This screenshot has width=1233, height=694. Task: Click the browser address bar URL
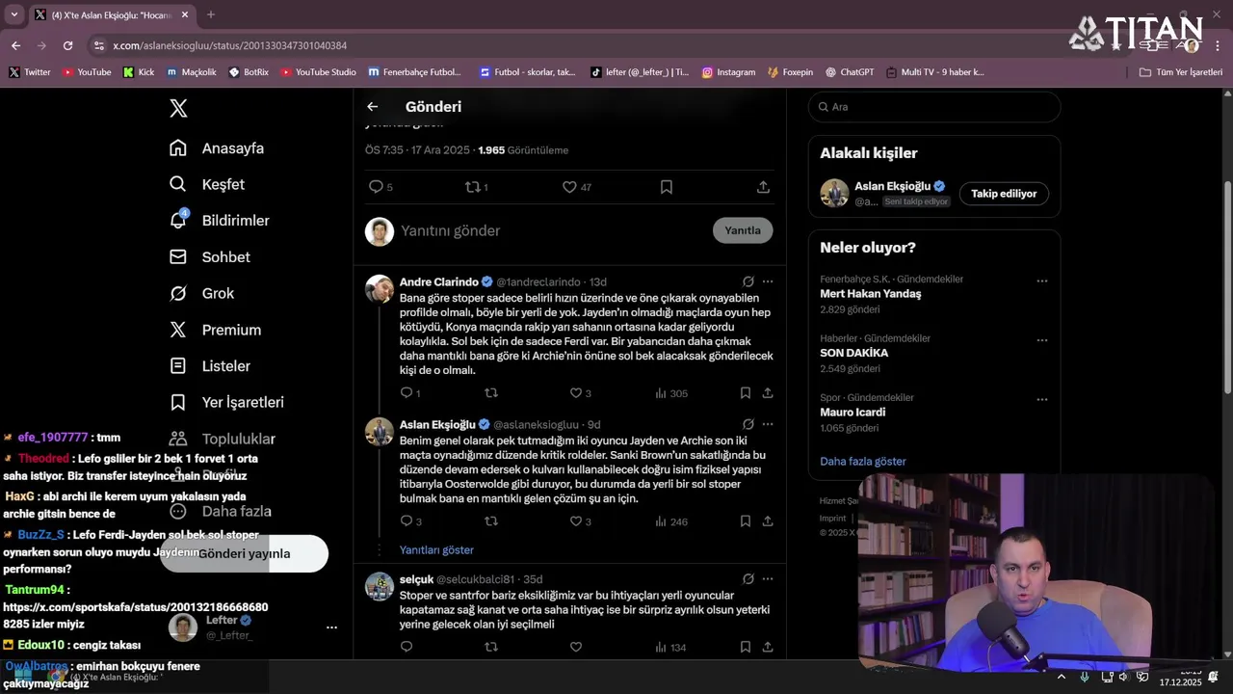229,45
